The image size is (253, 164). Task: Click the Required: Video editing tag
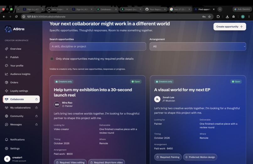[70, 162]
